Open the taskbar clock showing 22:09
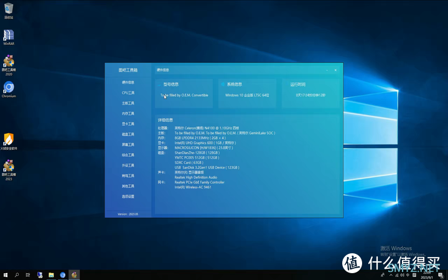This screenshot has width=448, height=280. pyautogui.click(x=427, y=275)
